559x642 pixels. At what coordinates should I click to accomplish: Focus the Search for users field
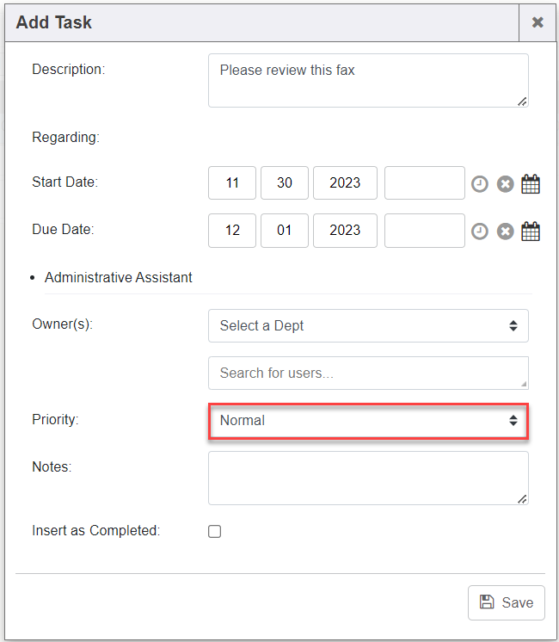tap(368, 373)
